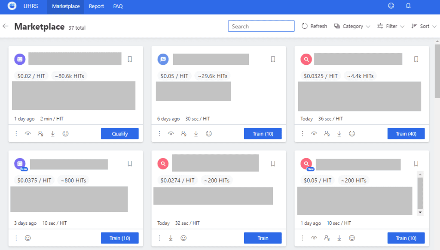Open the Filter dropdown
440x250 pixels.
(391, 26)
